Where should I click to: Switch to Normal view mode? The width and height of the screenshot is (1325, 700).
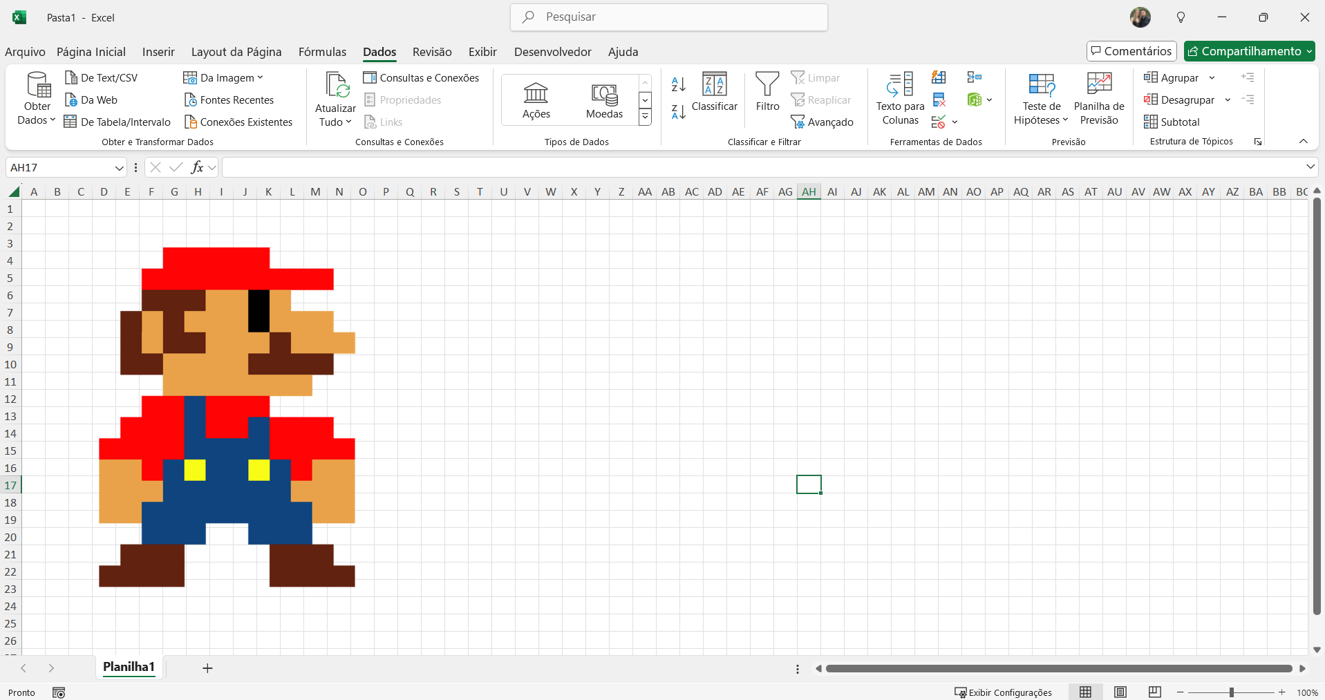1086,692
